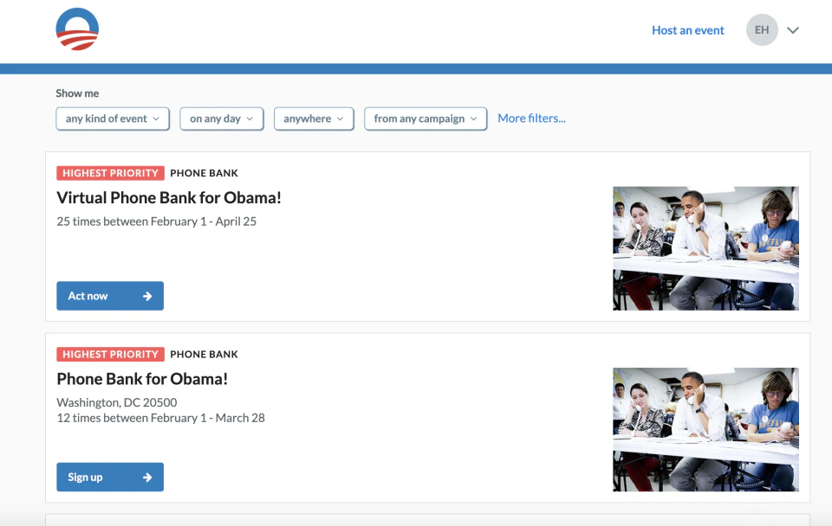Click the "Host an event" link
Viewport: 832px width, 526px height.
coord(687,29)
